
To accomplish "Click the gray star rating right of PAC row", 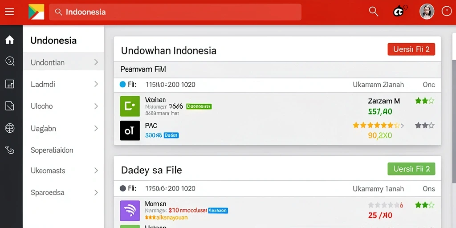I will point(424,126).
